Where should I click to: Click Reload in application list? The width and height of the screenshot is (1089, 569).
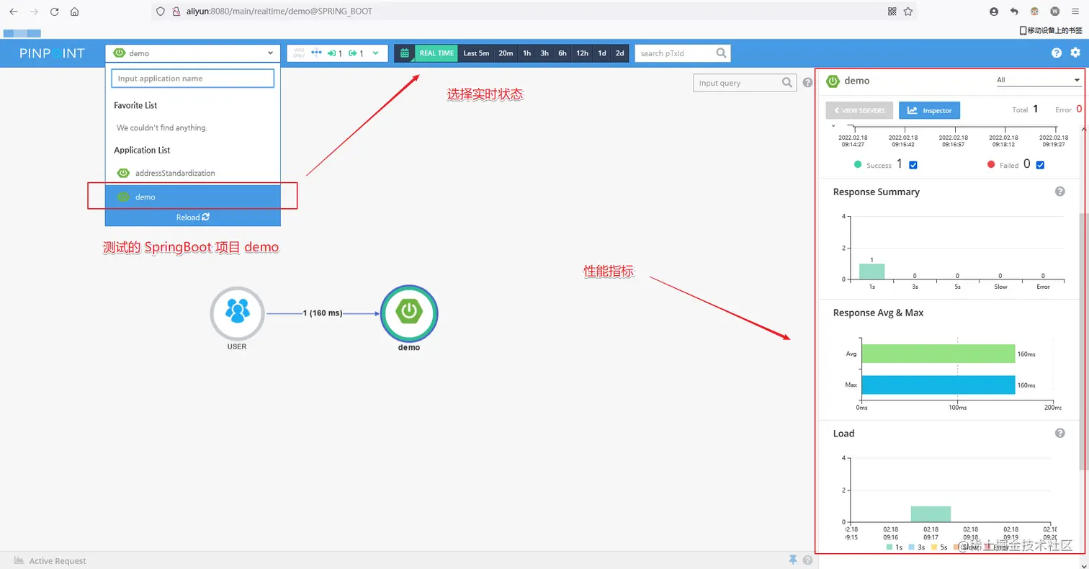[x=192, y=217]
